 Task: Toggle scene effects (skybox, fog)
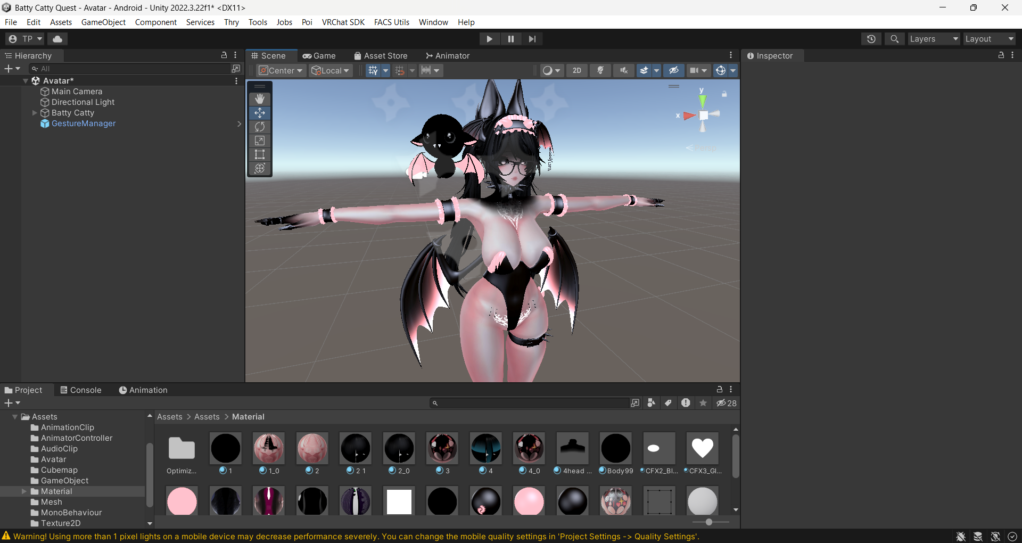click(x=644, y=70)
